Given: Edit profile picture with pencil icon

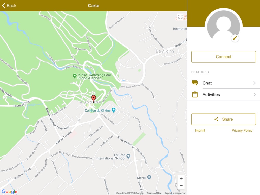Looking at the screenshot, I should (235, 38).
